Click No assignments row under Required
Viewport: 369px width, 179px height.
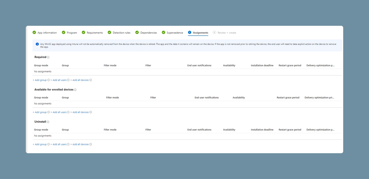click(x=187, y=72)
